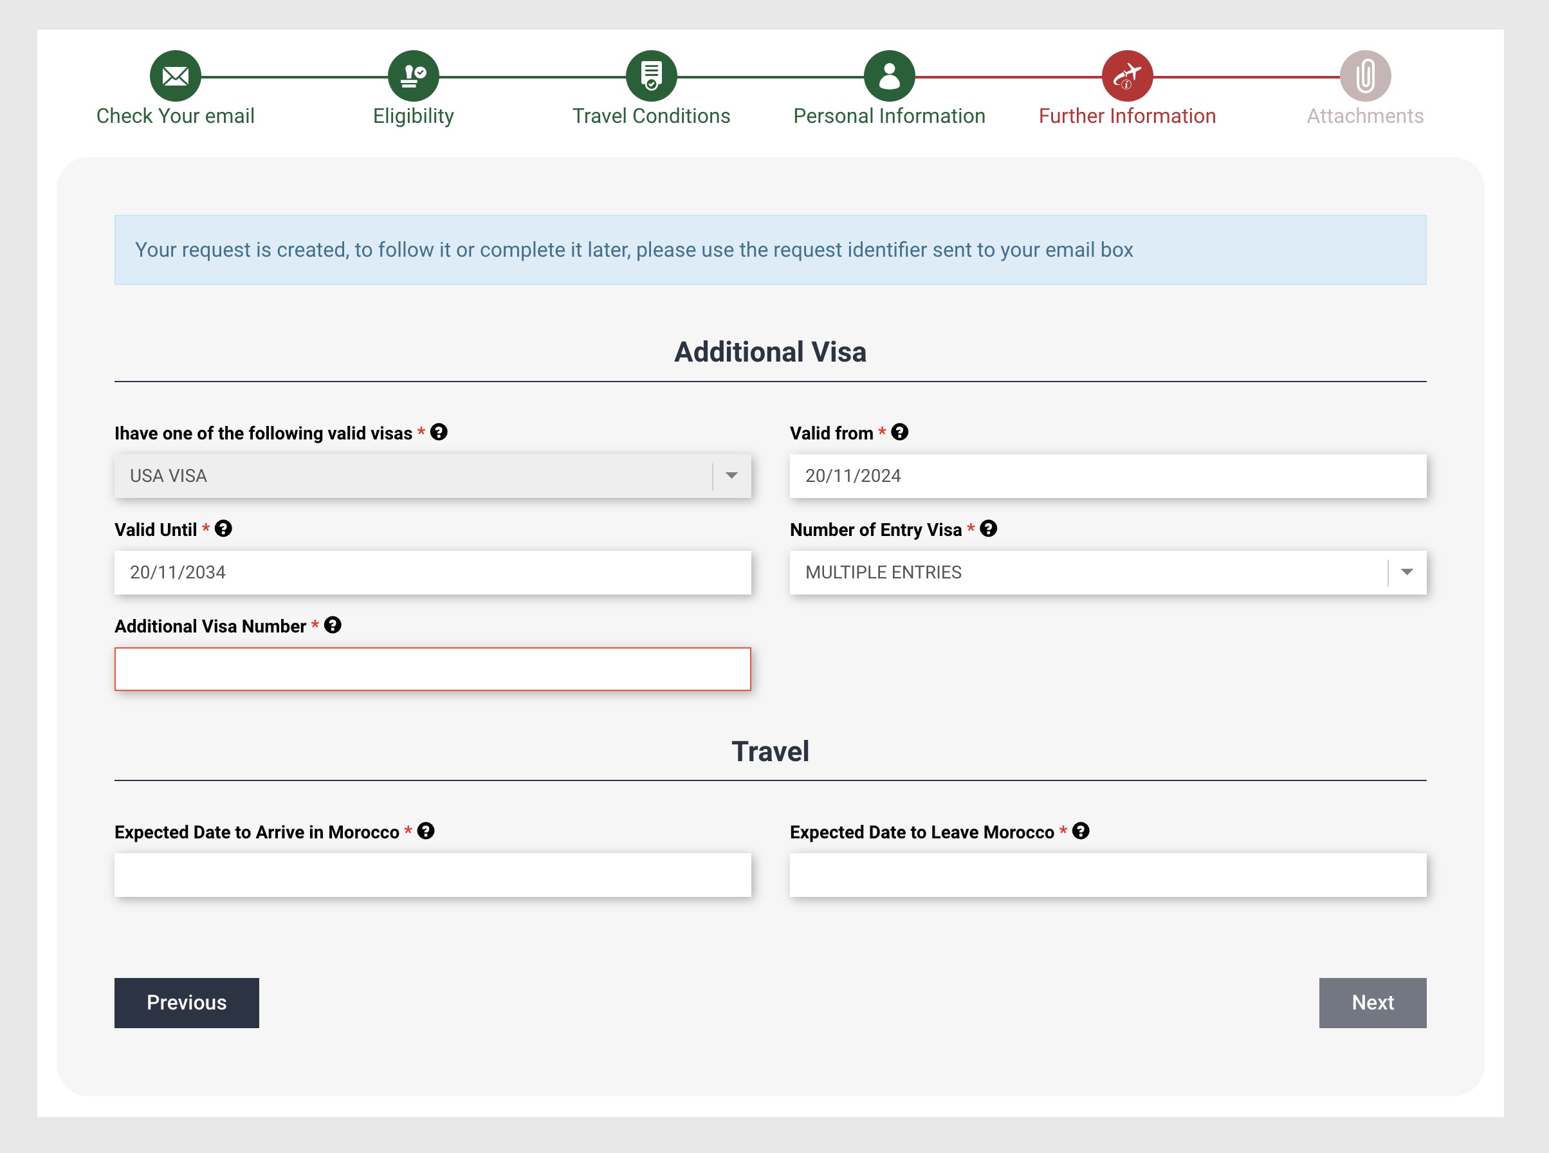Click the Attachments paperclip step icon
Screen dimensions: 1549x1153
1365,76
